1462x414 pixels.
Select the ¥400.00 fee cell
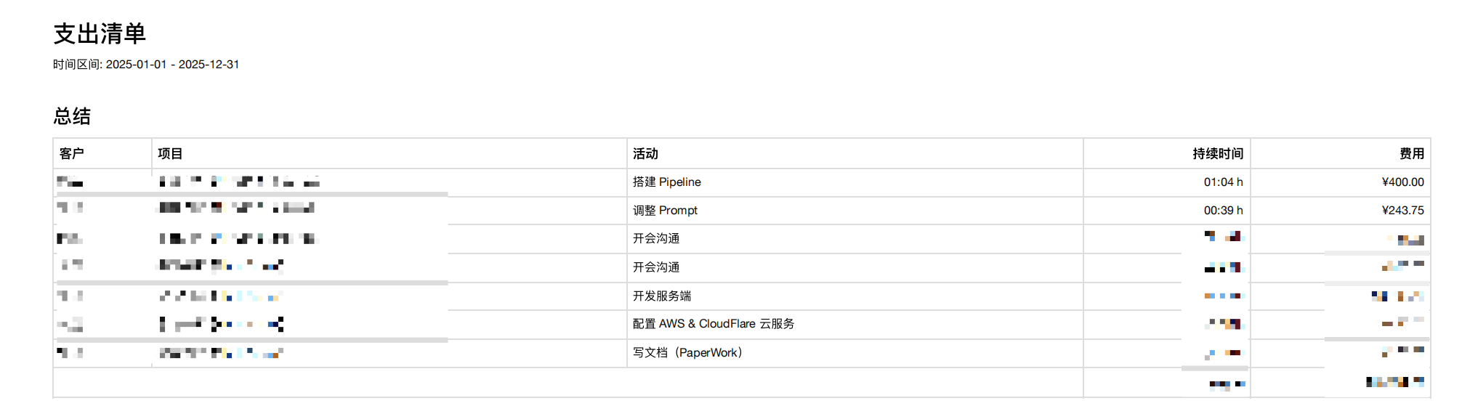[x=1402, y=182]
